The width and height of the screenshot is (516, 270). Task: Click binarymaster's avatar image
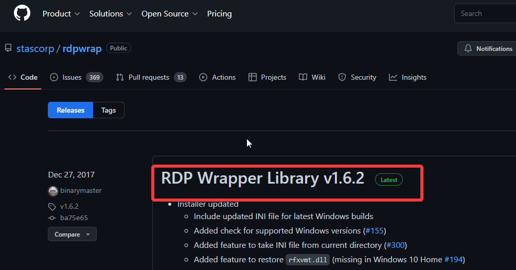coord(53,191)
